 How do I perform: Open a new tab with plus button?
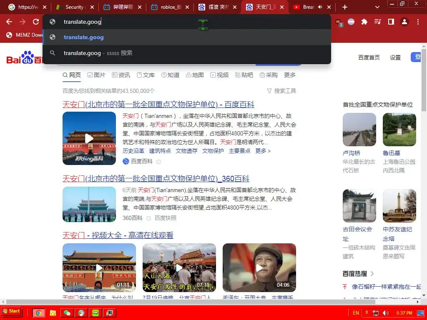[x=345, y=7]
